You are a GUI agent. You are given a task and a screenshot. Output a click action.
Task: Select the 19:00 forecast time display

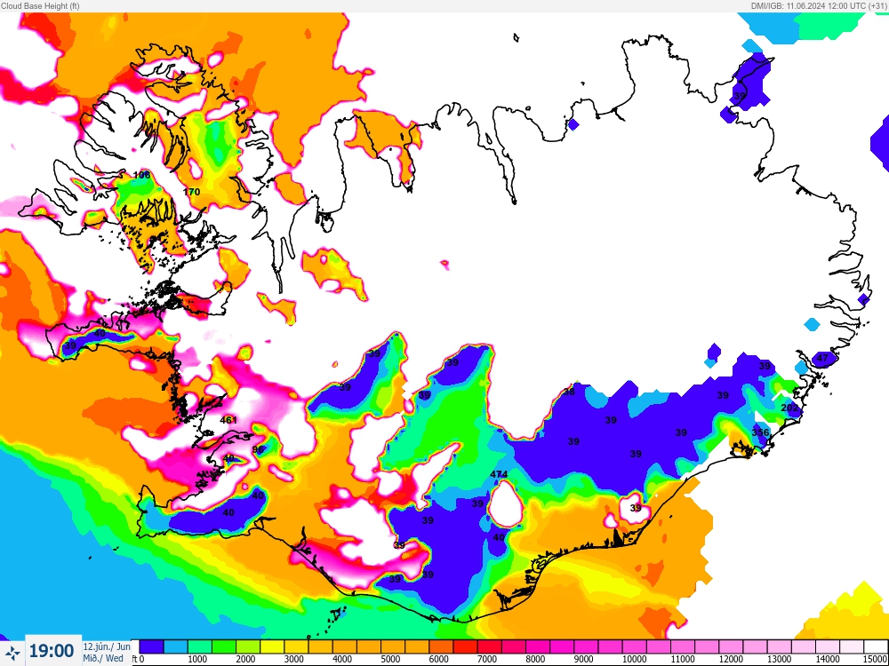[x=52, y=651]
